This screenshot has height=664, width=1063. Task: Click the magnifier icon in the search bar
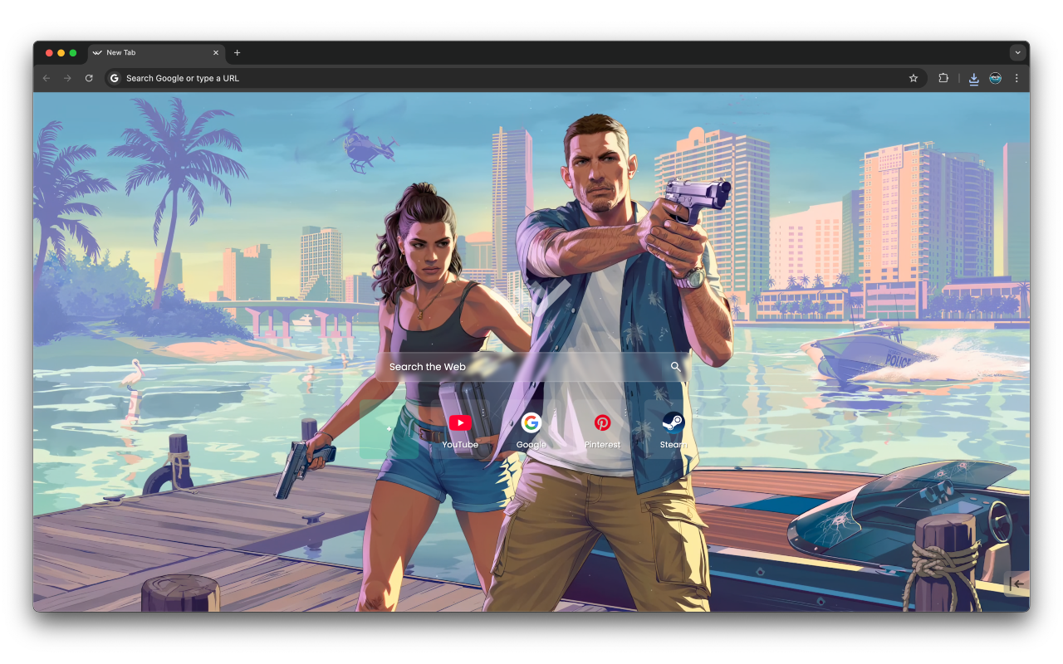coord(675,366)
